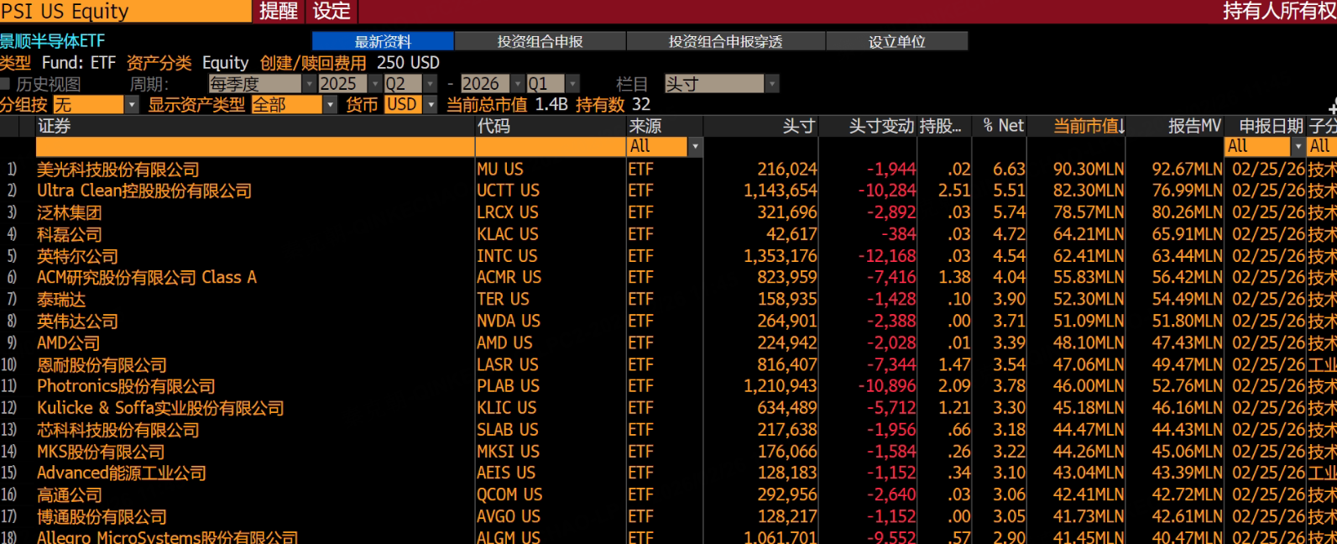Click the 216,024 position value
1337x544 pixels.
pyautogui.click(x=787, y=170)
